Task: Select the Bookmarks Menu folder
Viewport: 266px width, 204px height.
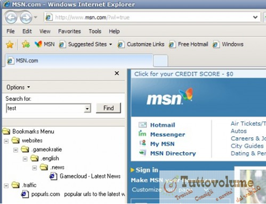Action: point(29,131)
